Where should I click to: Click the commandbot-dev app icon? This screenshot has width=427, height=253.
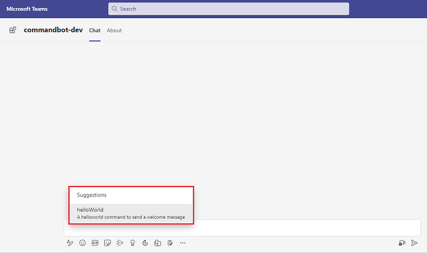13,30
